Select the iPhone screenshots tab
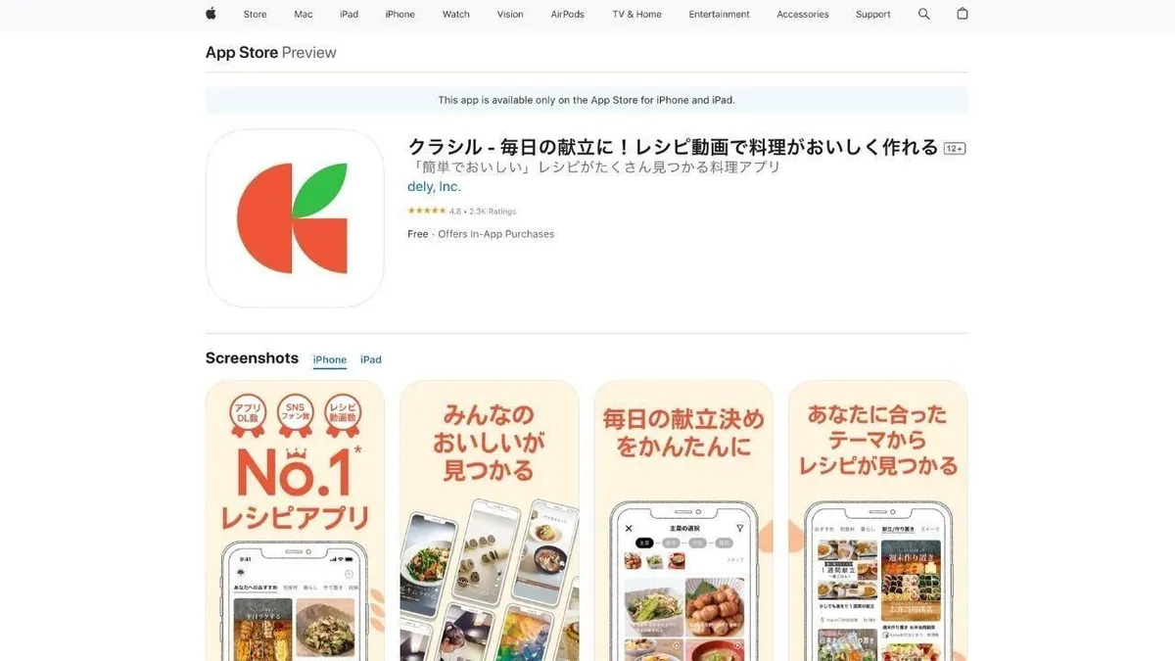 (x=330, y=360)
